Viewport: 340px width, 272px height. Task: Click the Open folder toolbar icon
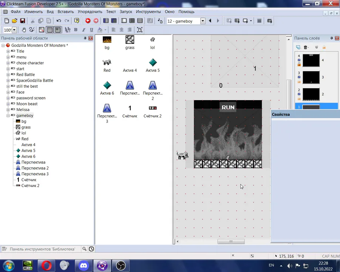click(x=14, y=21)
